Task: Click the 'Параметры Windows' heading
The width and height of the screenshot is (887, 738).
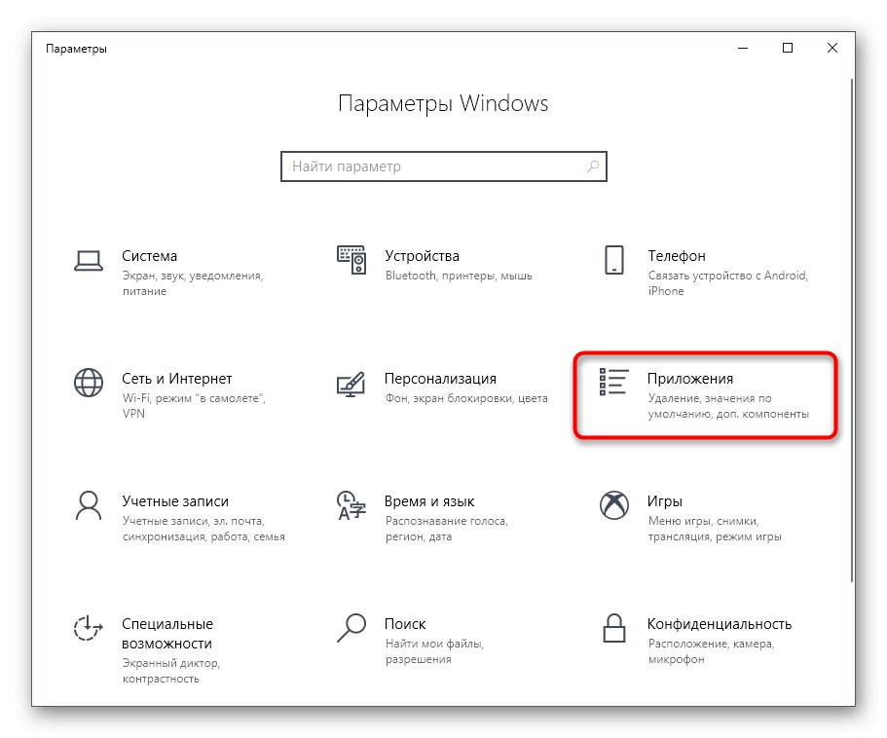Action: pos(443,103)
